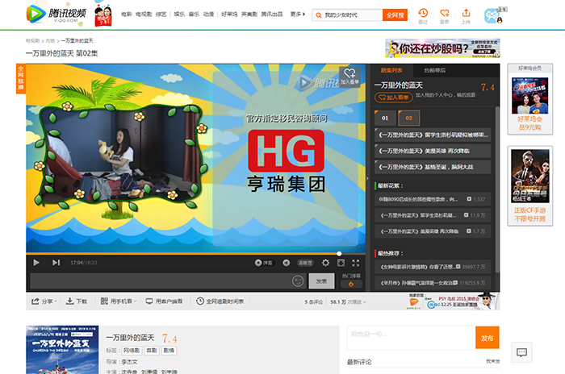
Task: Open the 英美剧 navigation item
Action: [x=249, y=14]
